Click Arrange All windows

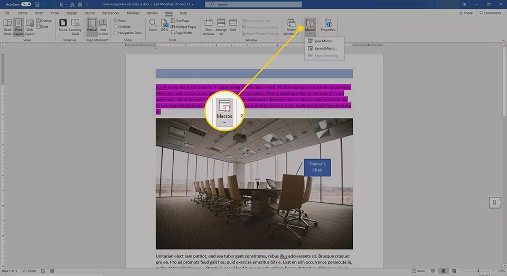pyautogui.click(x=221, y=27)
